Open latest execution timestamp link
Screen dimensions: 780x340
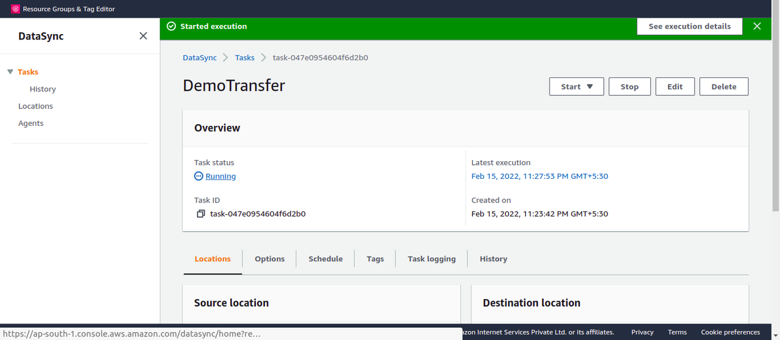pos(540,176)
